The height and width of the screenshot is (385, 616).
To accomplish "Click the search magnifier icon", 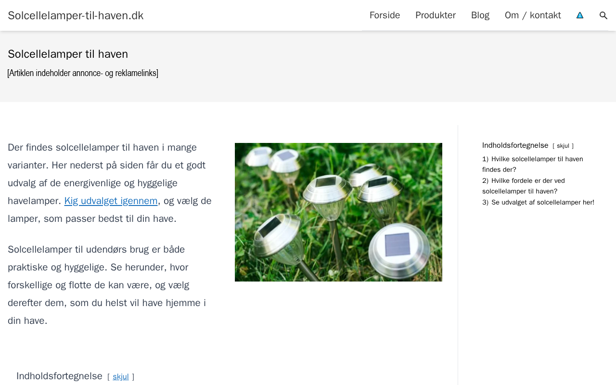I will coord(603,15).
